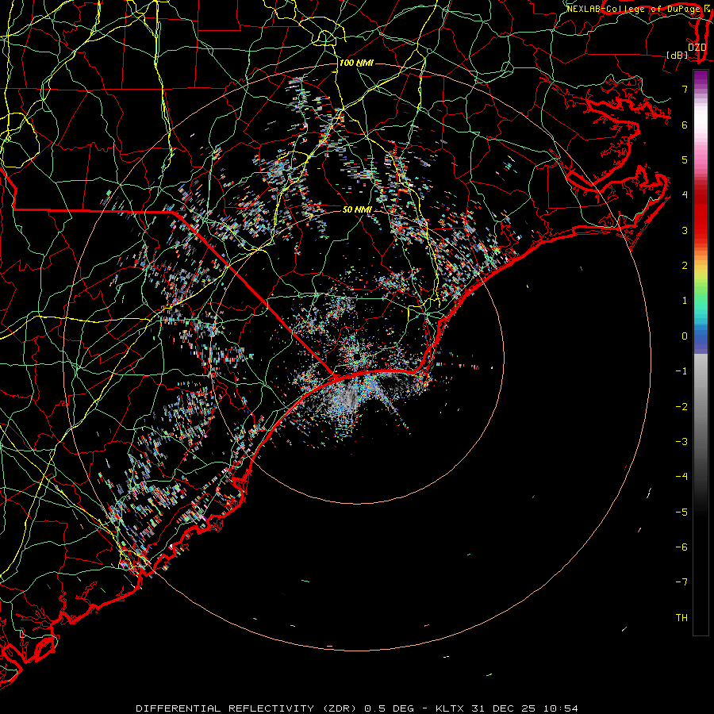The width and height of the screenshot is (714, 714).
Task: Click the 100 NMI range ring label
Action: coord(356,63)
